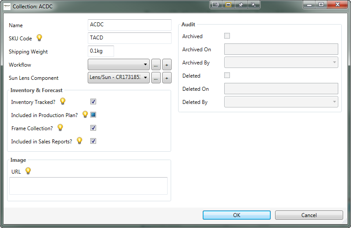Focus the Shipping Weight input field

[100, 51]
